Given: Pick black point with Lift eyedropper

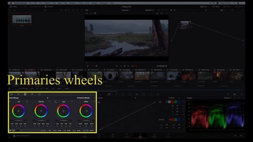Looking at the screenshot, I should 11,102.
